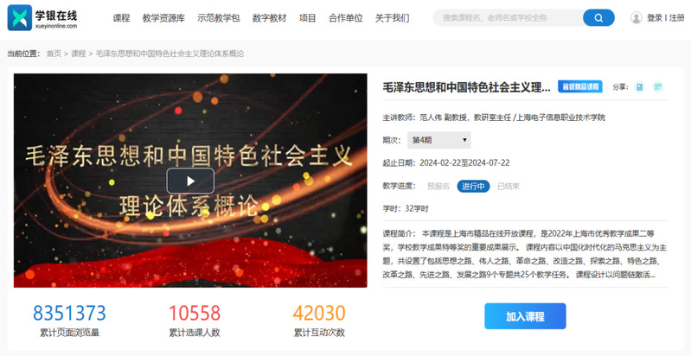Open the 课程 menu item
The width and height of the screenshot is (691, 356).
[121, 18]
